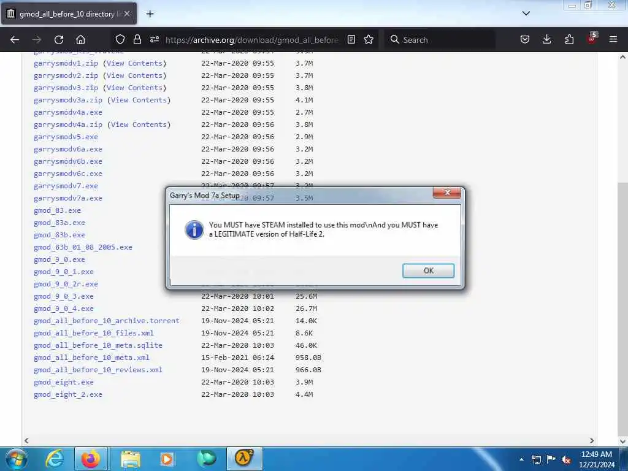Open the Windows Start menu
Image resolution: width=628 pixels, height=471 pixels.
coord(17,459)
